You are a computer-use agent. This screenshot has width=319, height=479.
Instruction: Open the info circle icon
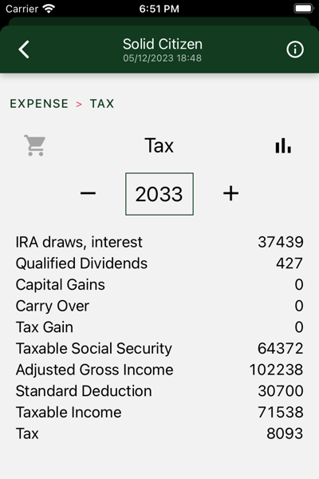point(295,49)
